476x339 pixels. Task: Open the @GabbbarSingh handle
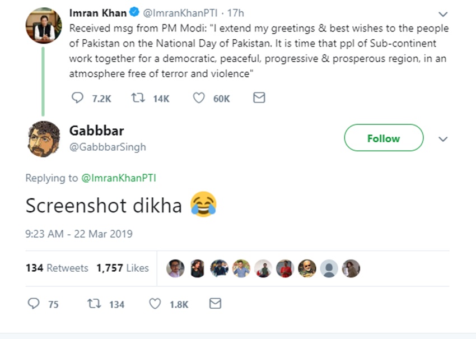[x=108, y=147]
